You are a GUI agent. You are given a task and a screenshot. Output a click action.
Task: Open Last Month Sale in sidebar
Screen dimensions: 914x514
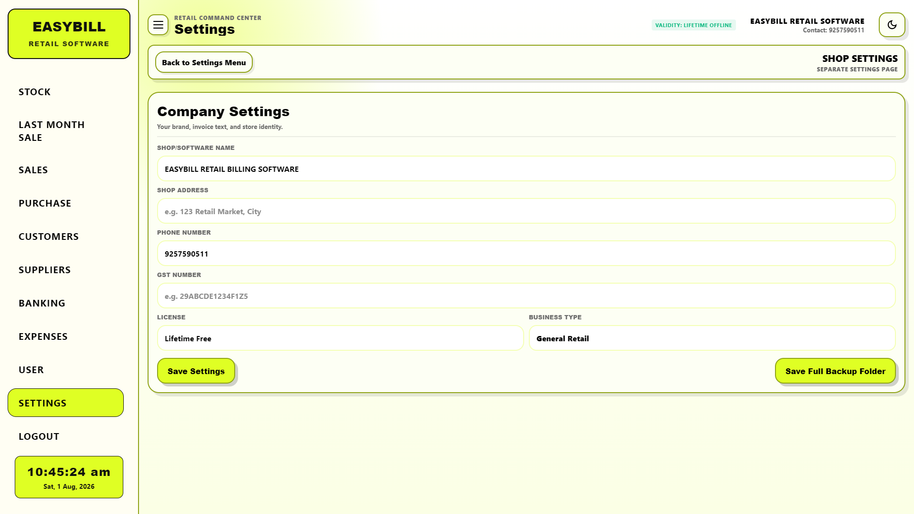66,131
